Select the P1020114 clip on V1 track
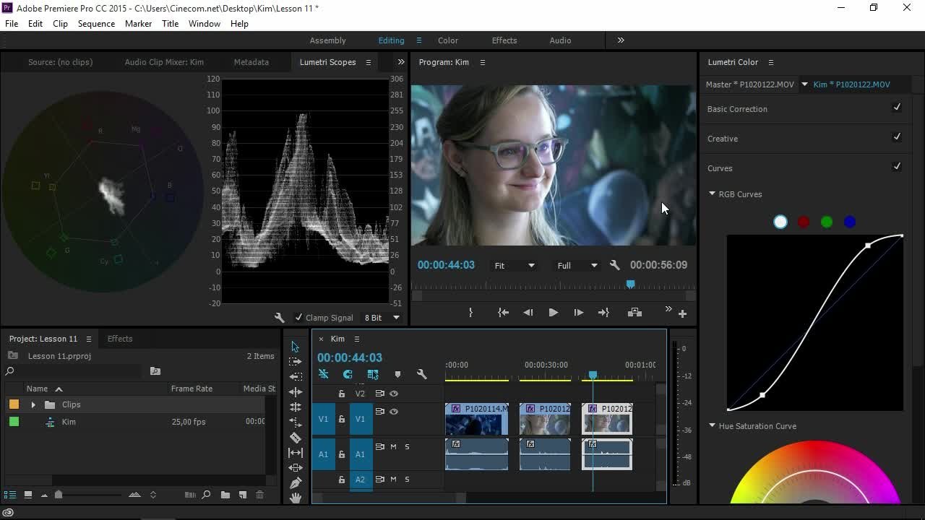The image size is (925, 520). [477, 419]
